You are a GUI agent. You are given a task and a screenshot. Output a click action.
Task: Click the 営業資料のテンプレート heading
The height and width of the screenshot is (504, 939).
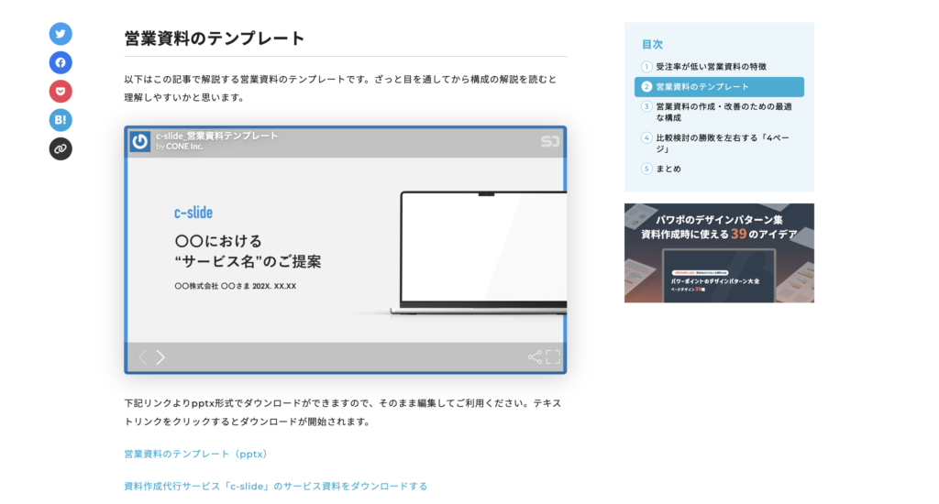(215, 38)
